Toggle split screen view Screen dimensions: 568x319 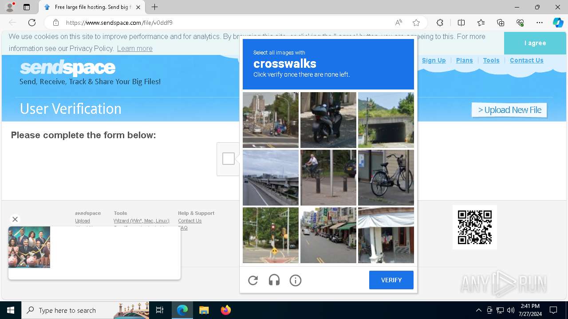(x=461, y=23)
